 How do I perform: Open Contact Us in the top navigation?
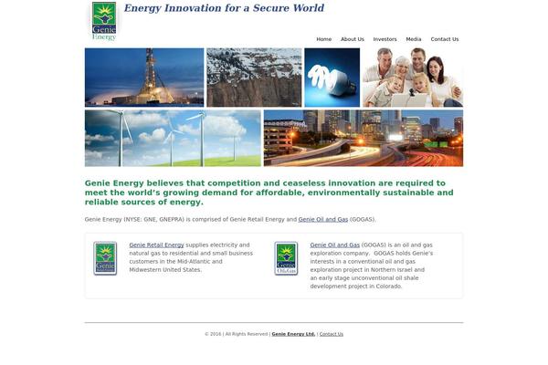click(445, 39)
